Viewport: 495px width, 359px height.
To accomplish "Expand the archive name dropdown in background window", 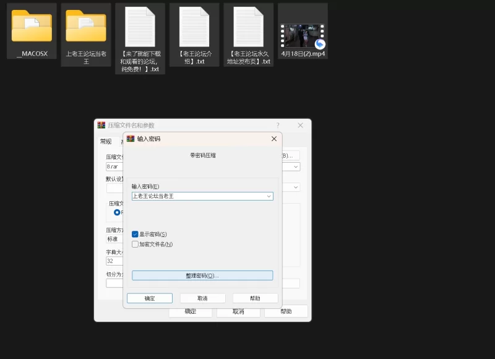I will (x=296, y=167).
